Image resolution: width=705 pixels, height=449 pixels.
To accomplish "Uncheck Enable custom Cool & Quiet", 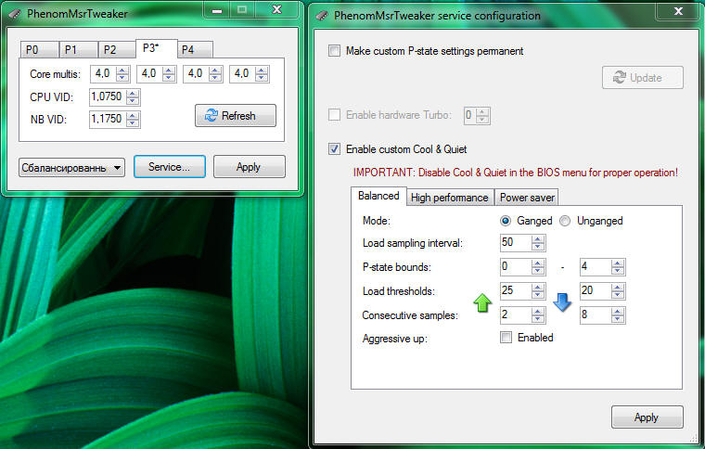I will point(335,148).
